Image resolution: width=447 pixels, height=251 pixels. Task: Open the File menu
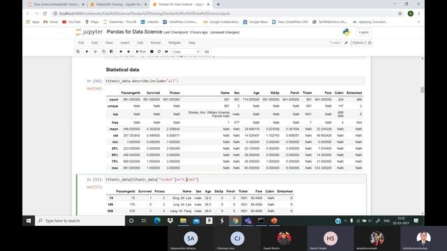(x=81, y=43)
